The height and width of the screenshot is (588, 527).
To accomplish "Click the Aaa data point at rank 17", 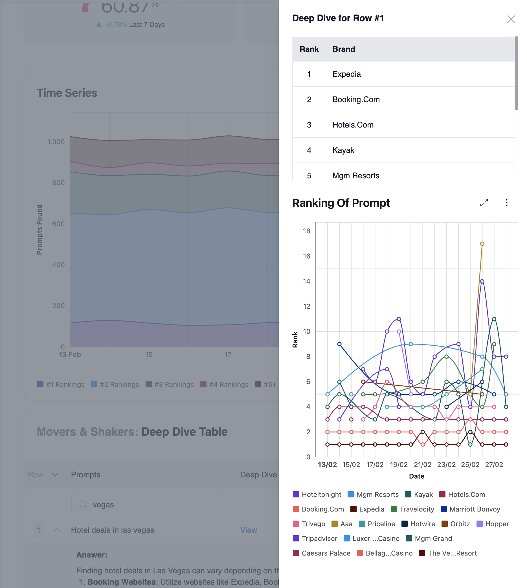I will 482,244.
